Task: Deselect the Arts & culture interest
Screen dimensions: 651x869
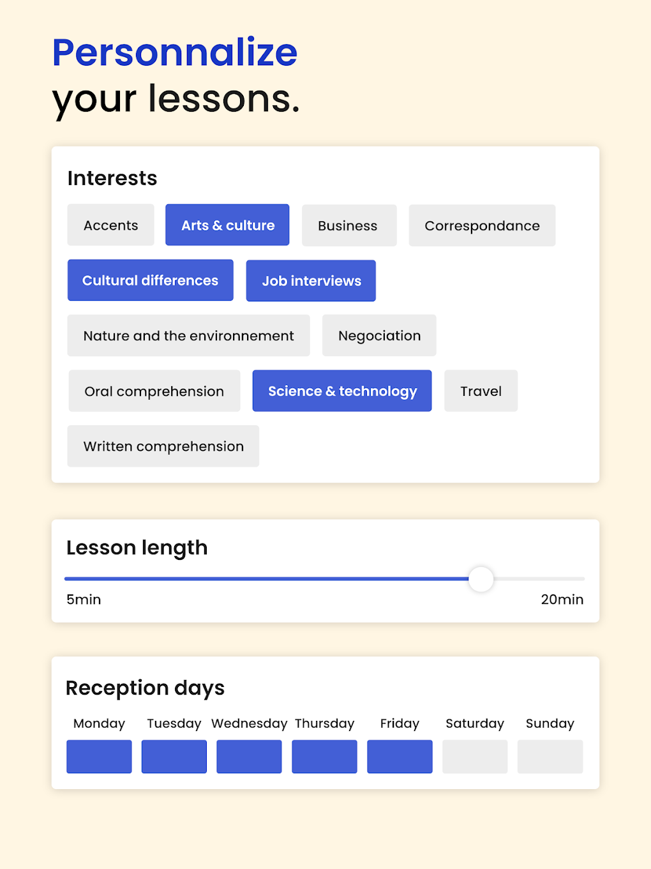Action: 227,225
